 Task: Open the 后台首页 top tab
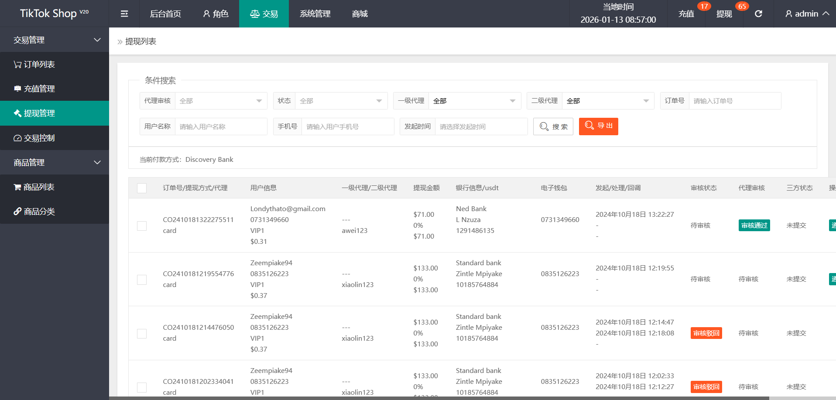[x=165, y=14]
